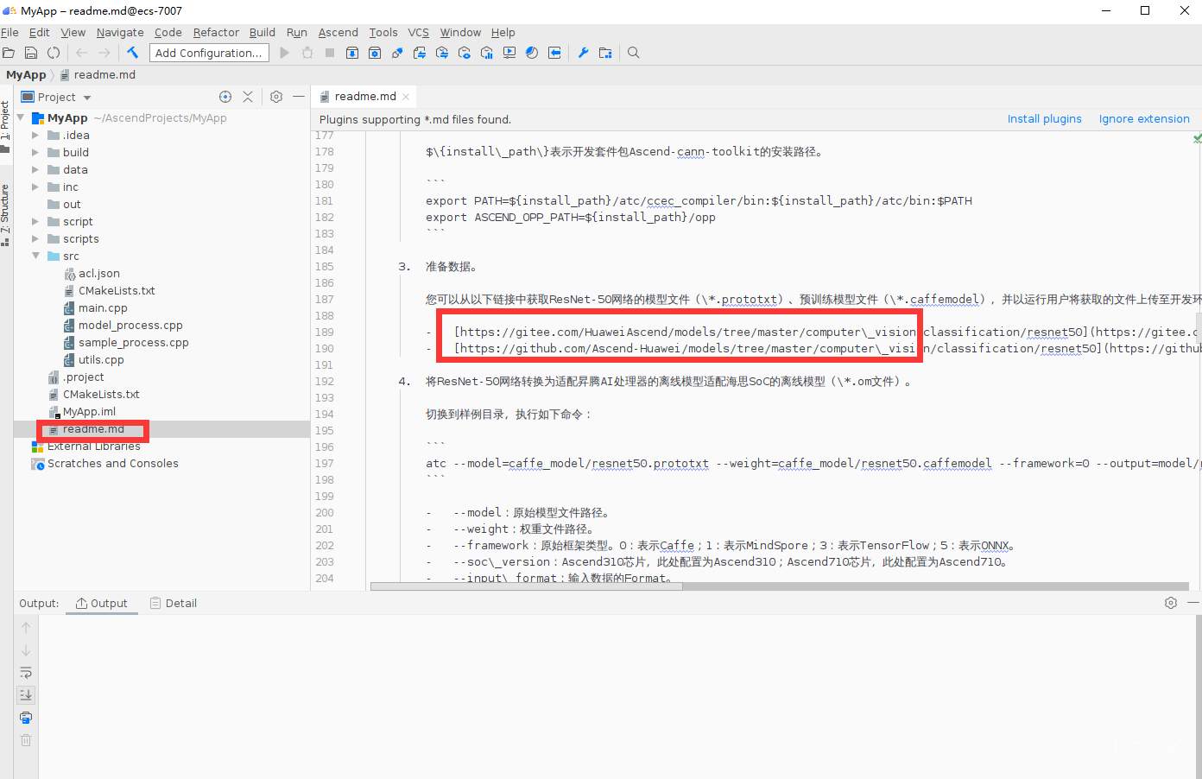Screen dimensions: 1202x779
Task: Click the Synchronize refresh toolbar icon
Action: click(54, 53)
